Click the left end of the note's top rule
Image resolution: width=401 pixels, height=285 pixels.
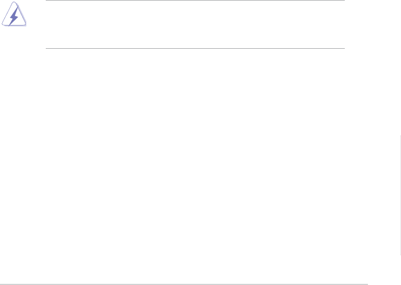point(46,1)
